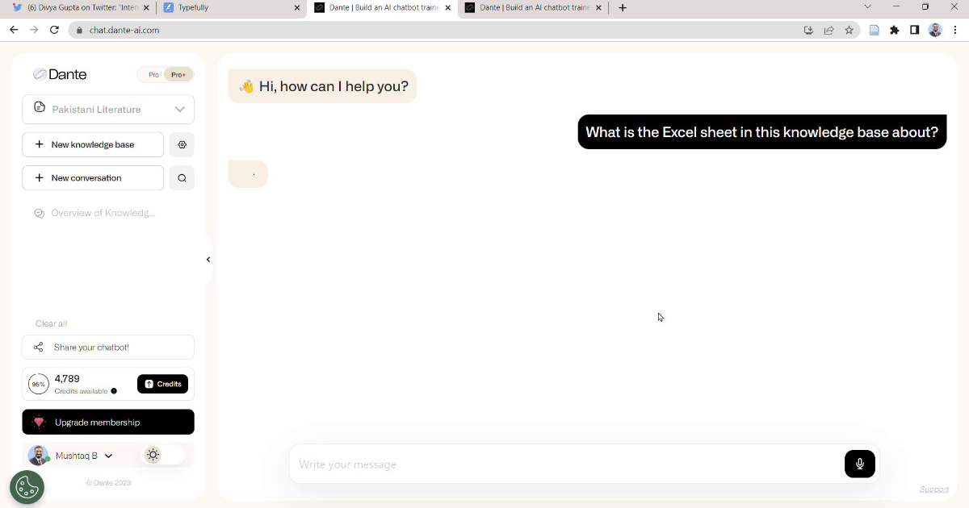This screenshot has height=508, width=969.
Task: Click the Hi, how can I help you greeting
Action: (322, 86)
